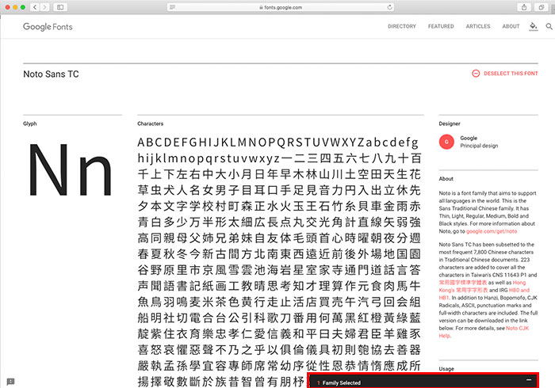Open the Noto CJK Help link

(x=484, y=332)
